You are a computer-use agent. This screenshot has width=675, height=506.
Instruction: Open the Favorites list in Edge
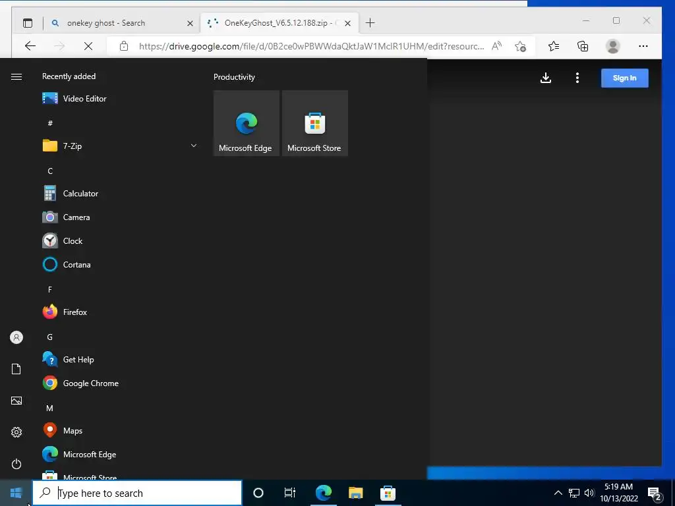tap(554, 46)
